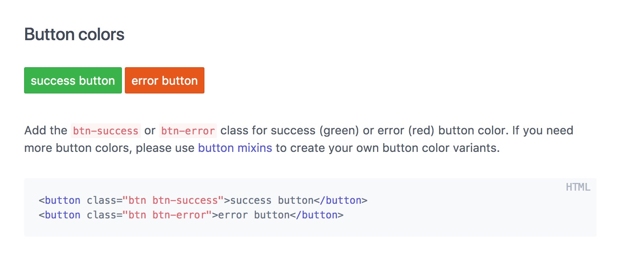Click the "Add the" text starting the paragraph
Screen dimensions: 633x260
(46, 130)
